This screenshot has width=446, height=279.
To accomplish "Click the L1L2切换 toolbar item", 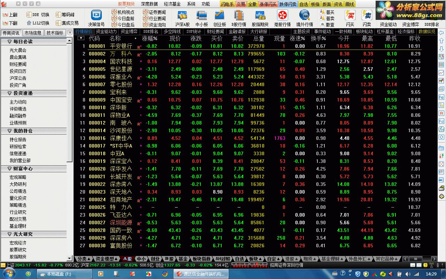I will coord(38,23).
